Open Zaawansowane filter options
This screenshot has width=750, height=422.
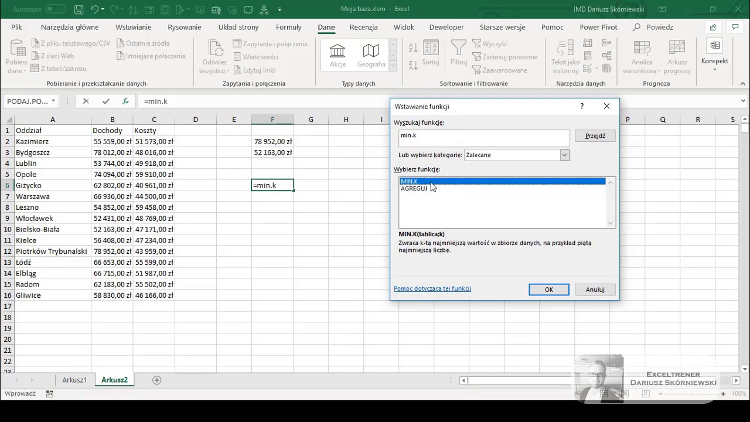(x=499, y=70)
